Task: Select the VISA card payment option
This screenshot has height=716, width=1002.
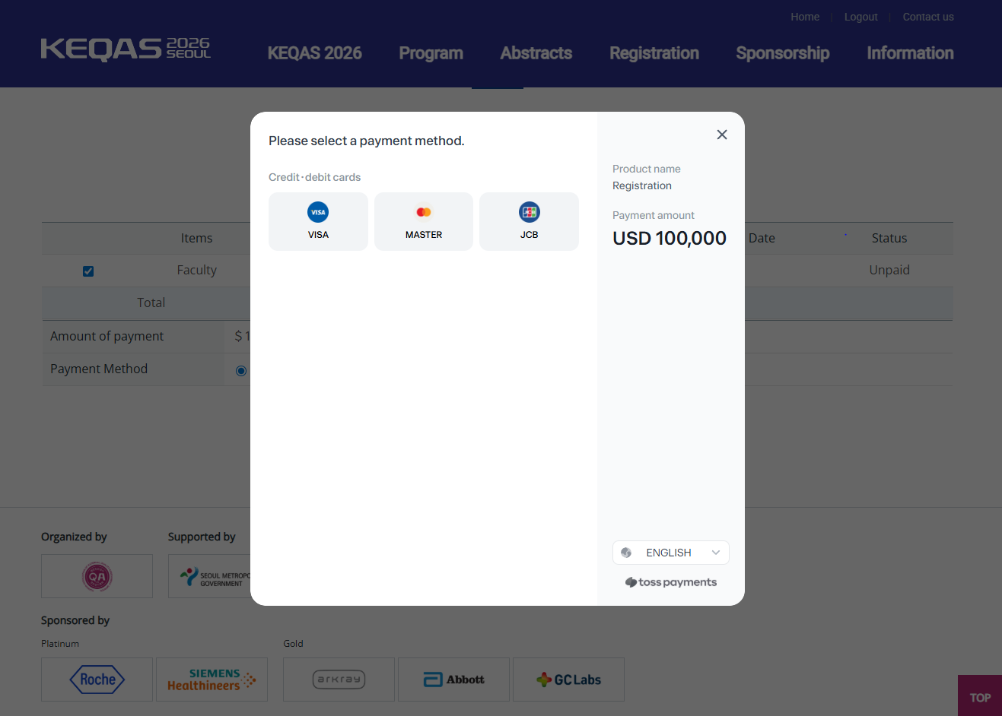Action: point(318,221)
